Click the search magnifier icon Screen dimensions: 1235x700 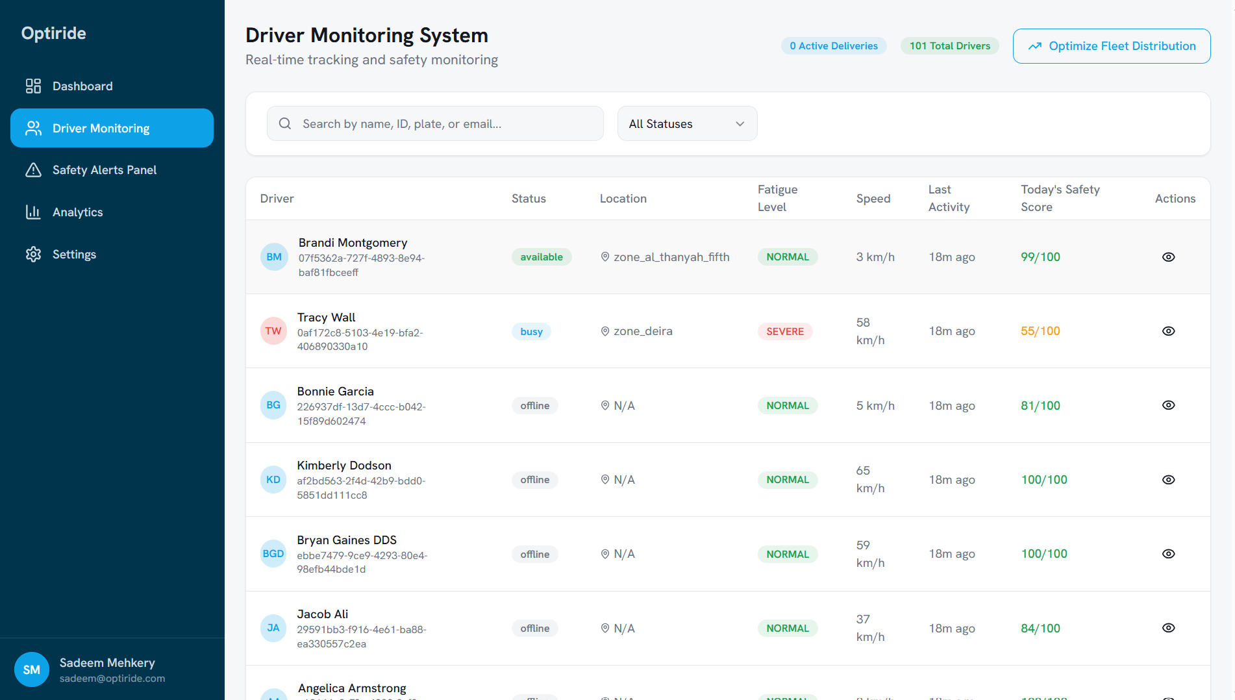[285, 123]
